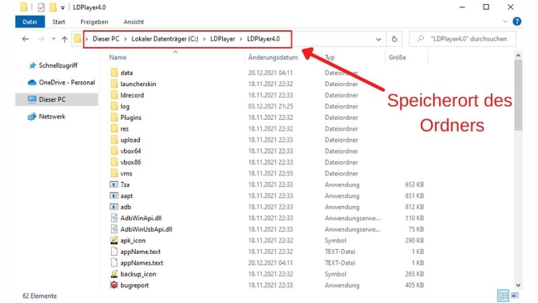Select the apk_icon symbol file icon

pos(114,240)
